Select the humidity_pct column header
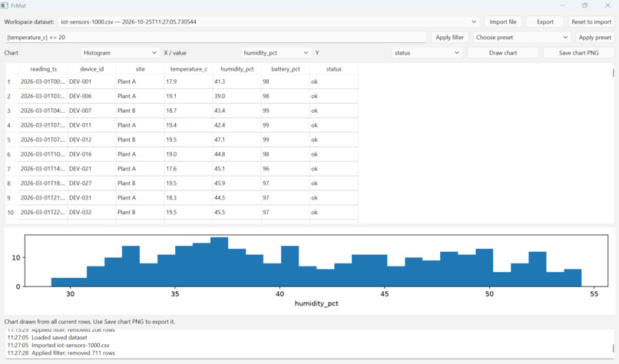This screenshot has width=619, height=364. tap(237, 68)
